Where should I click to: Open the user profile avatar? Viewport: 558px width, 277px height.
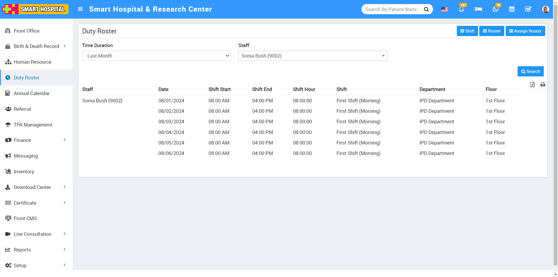tap(545, 9)
